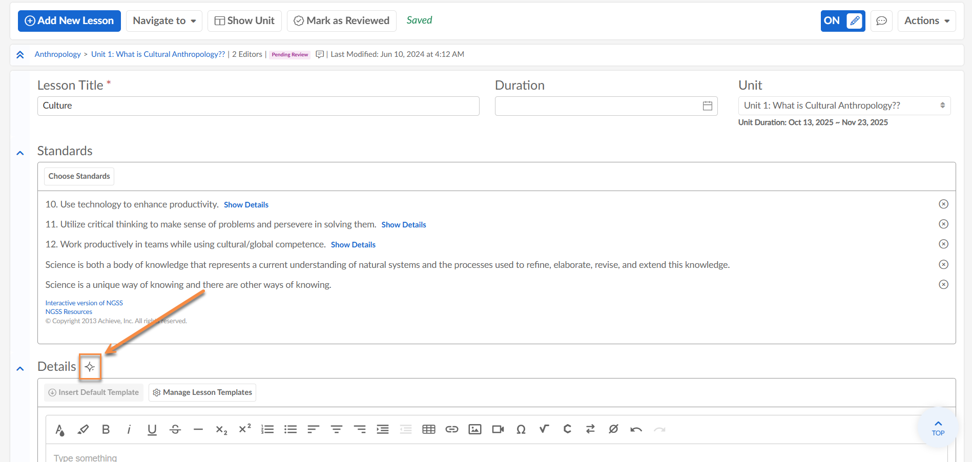
Task: Click the Show Unit button
Action: (x=244, y=21)
